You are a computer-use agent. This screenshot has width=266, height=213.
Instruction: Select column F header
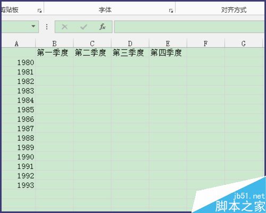tap(206, 44)
